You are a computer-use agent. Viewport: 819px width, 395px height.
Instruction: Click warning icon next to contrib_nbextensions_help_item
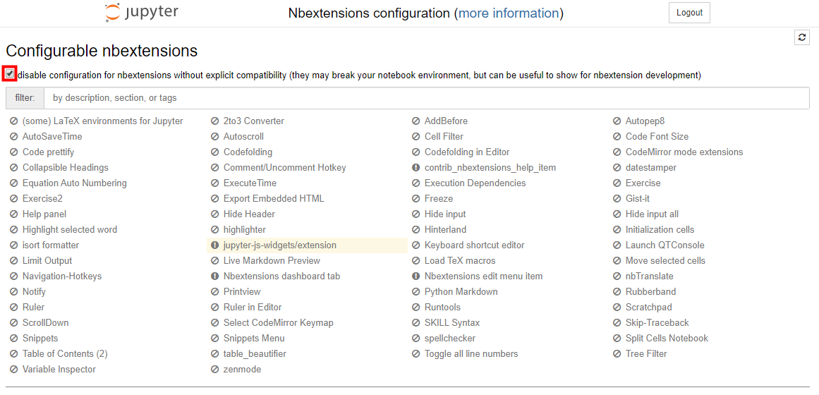(x=415, y=169)
